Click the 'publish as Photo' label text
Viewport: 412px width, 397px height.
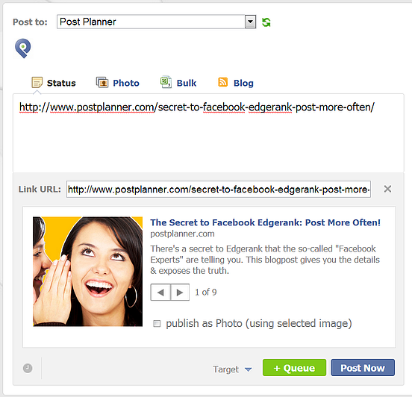tap(259, 323)
